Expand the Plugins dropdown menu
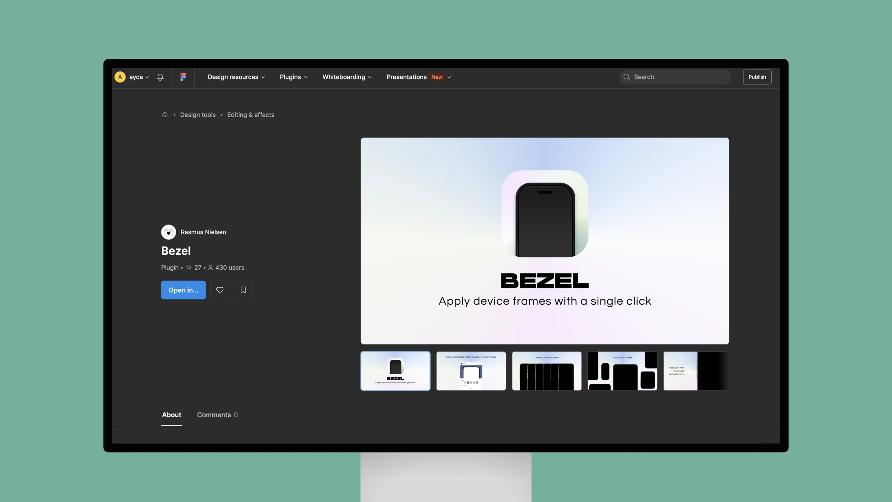 (293, 77)
